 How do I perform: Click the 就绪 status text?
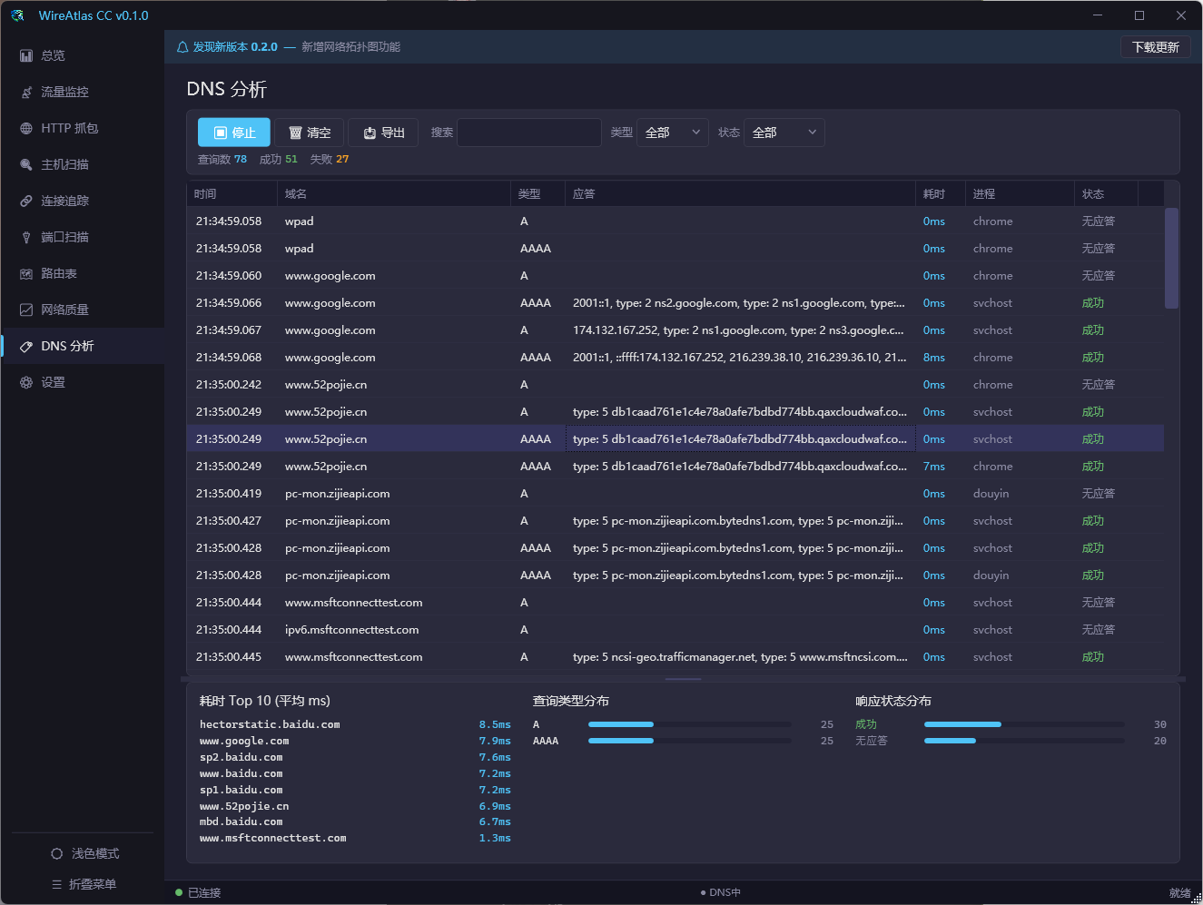pos(1179,893)
